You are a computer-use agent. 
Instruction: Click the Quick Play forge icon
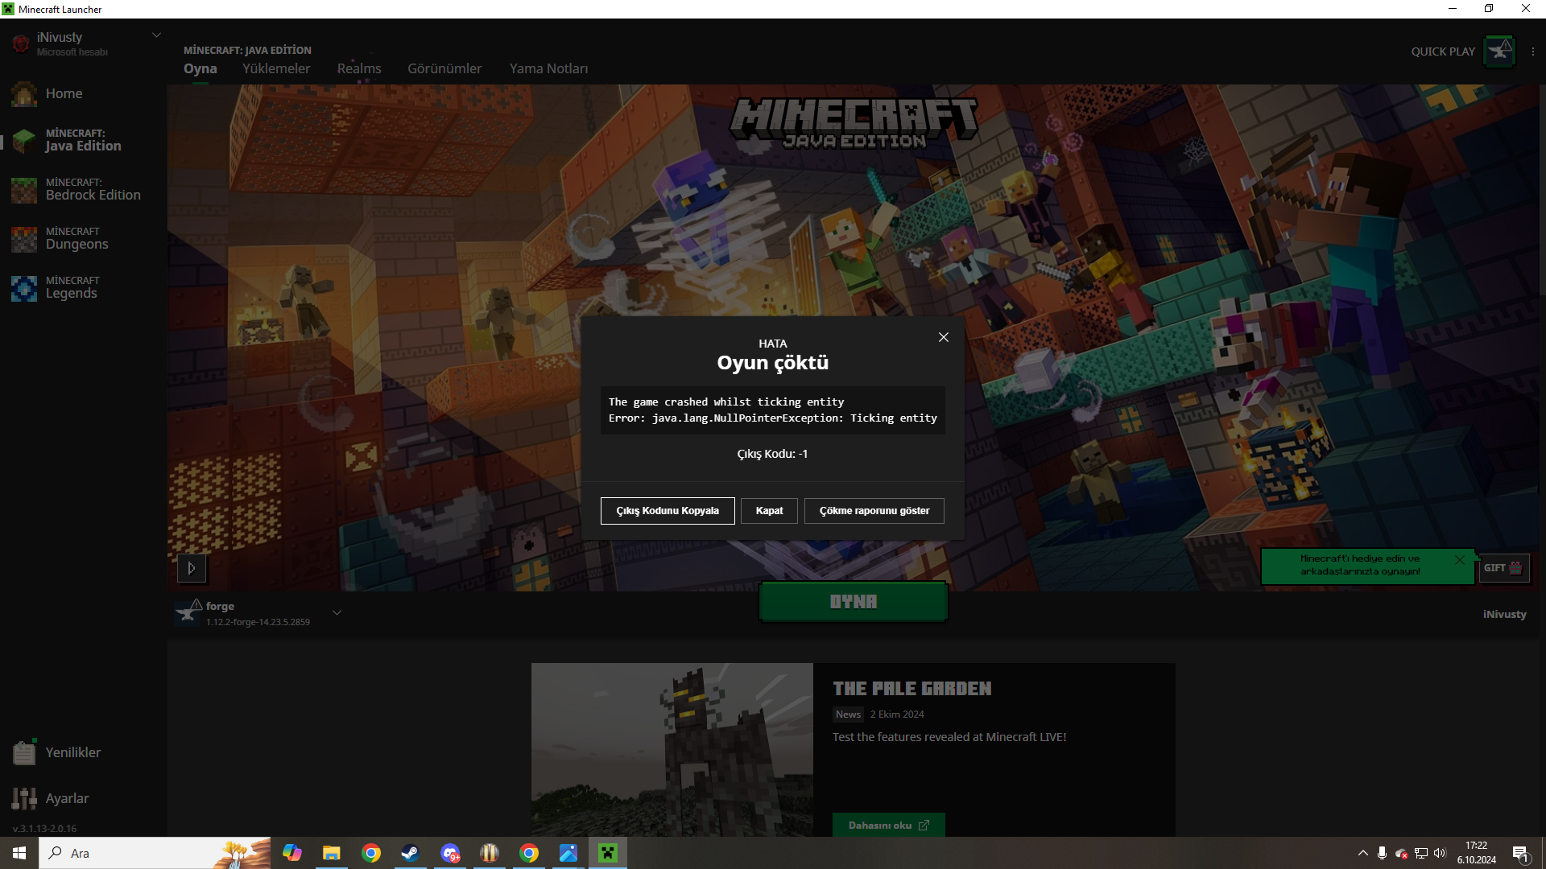point(1499,51)
